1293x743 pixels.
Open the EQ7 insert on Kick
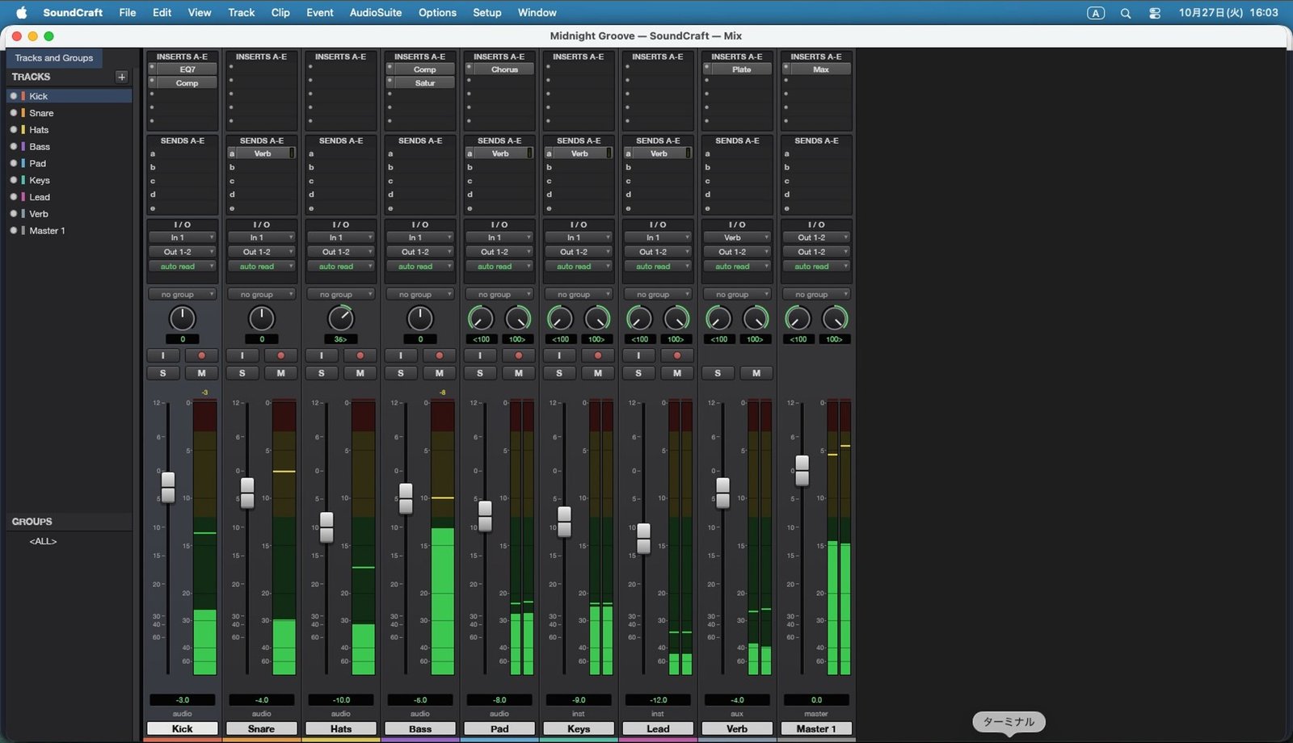(187, 69)
